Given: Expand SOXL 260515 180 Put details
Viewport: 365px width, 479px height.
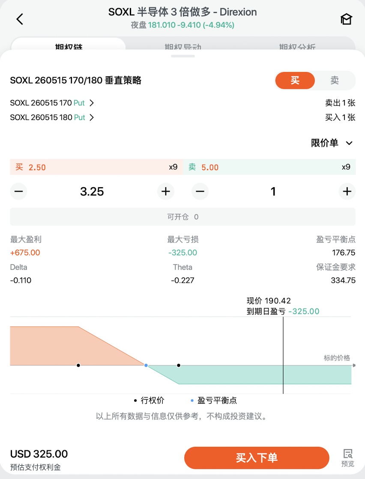Looking at the screenshot, I should click(52, 117).
